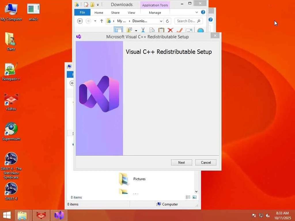Expand the 'My ...' breadcrumb arrow

[114, 21]
